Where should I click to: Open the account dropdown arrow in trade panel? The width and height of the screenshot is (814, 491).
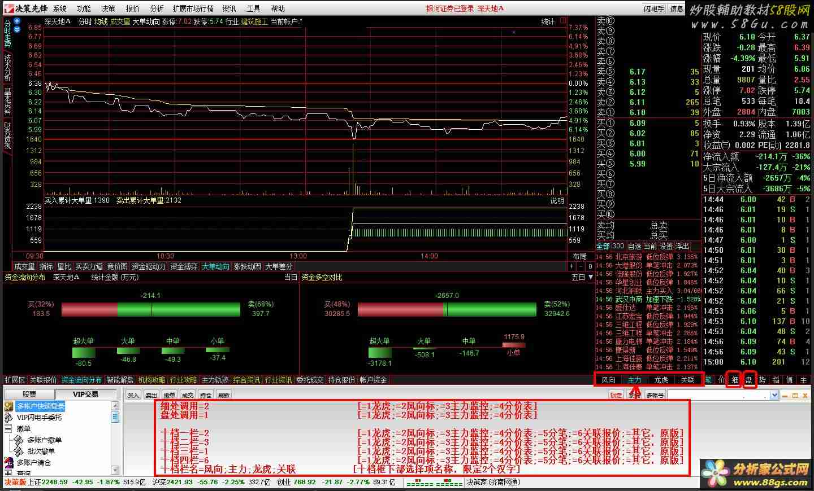(774, 395)
